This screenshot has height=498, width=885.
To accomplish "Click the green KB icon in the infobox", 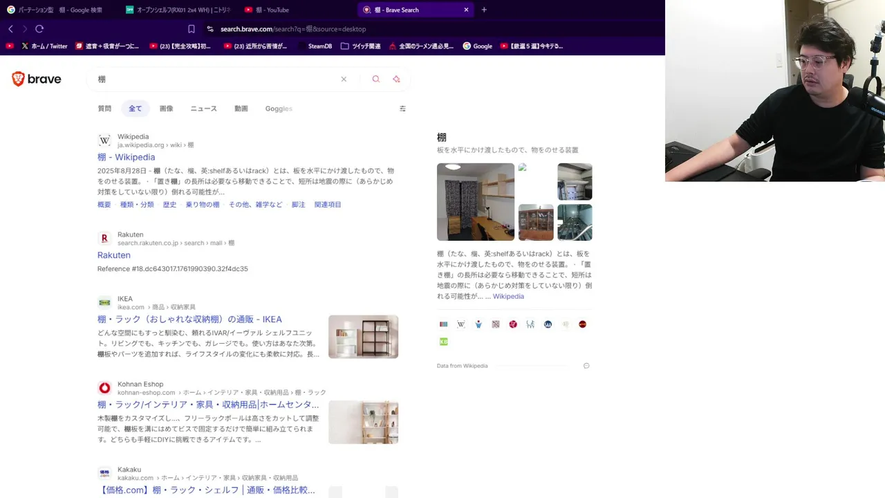I will pos(444,342).
